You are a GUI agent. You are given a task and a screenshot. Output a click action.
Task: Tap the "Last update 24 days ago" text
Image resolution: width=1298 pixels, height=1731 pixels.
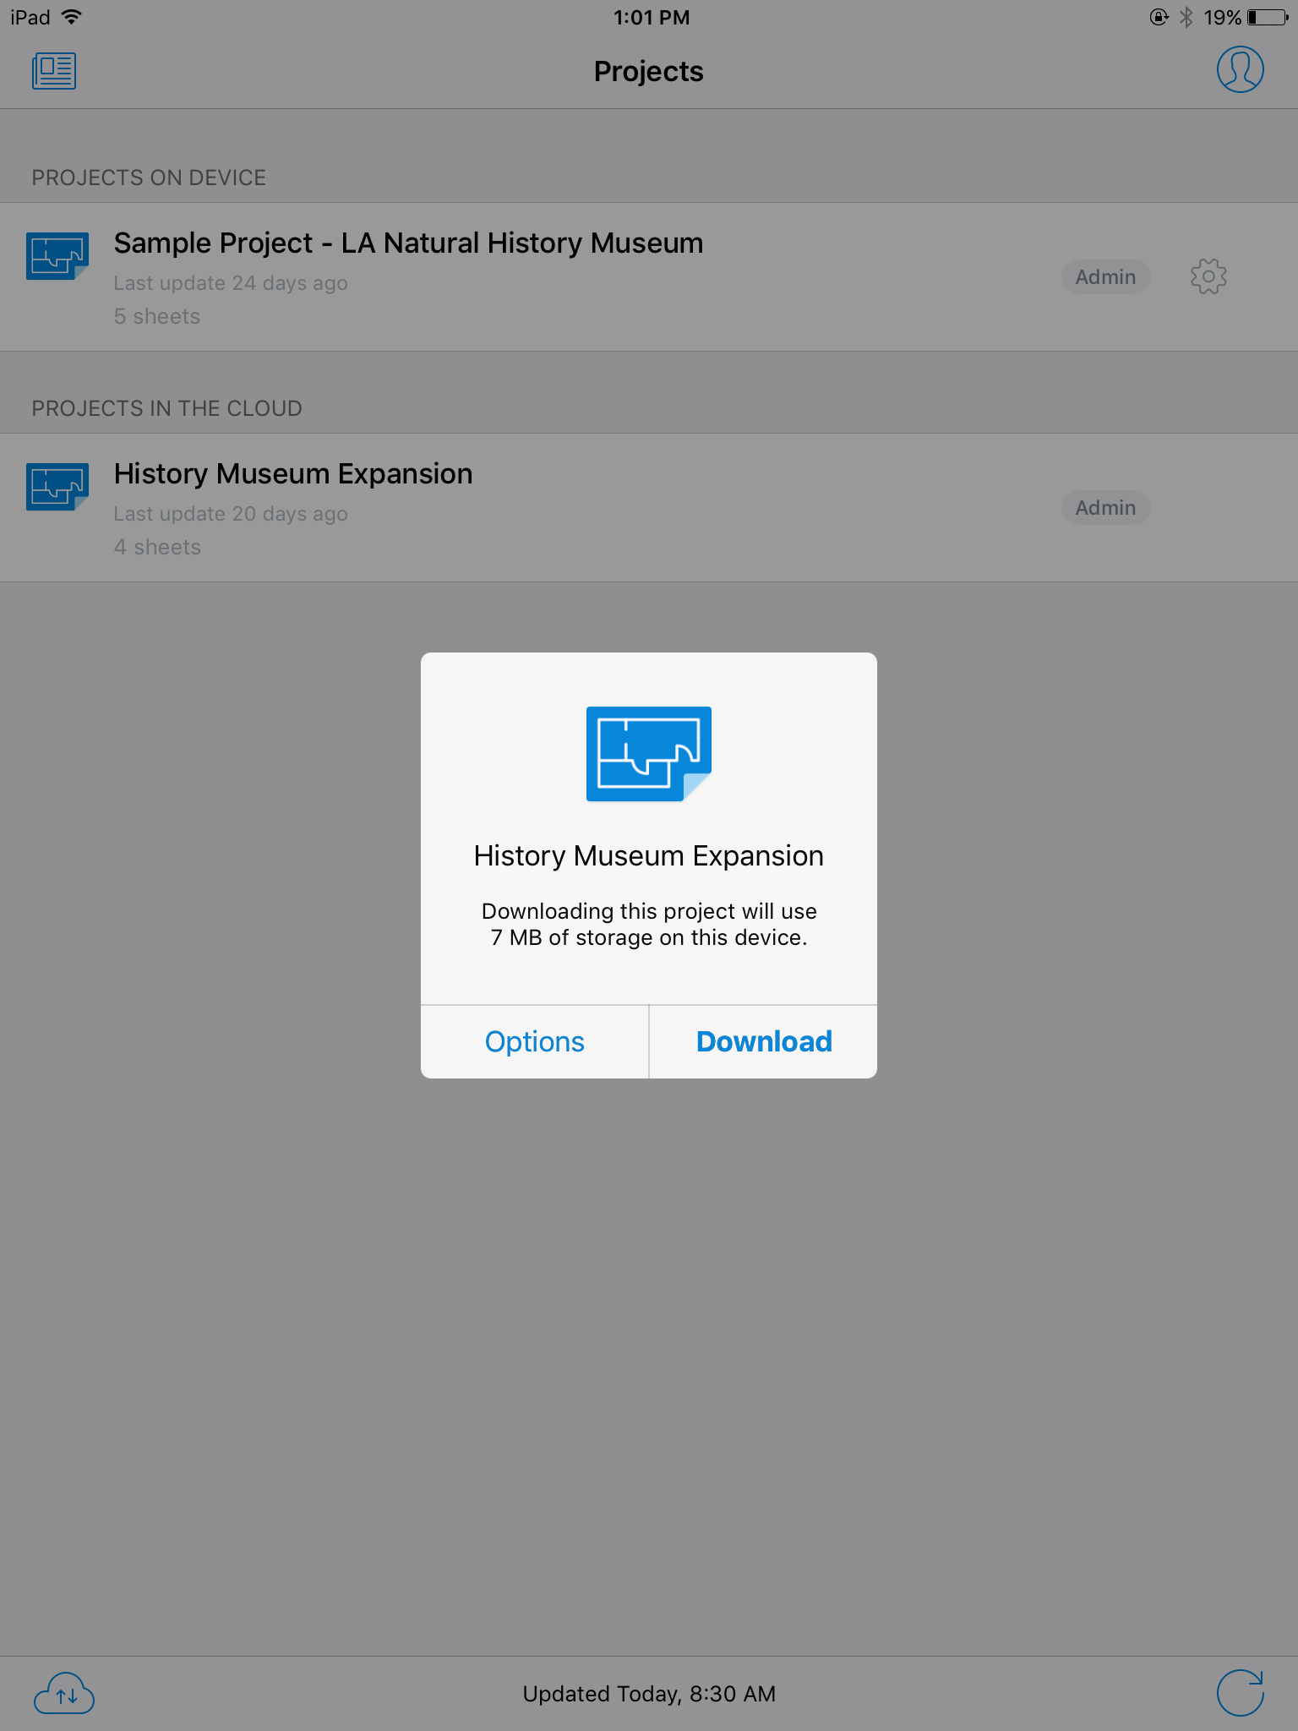231,283
